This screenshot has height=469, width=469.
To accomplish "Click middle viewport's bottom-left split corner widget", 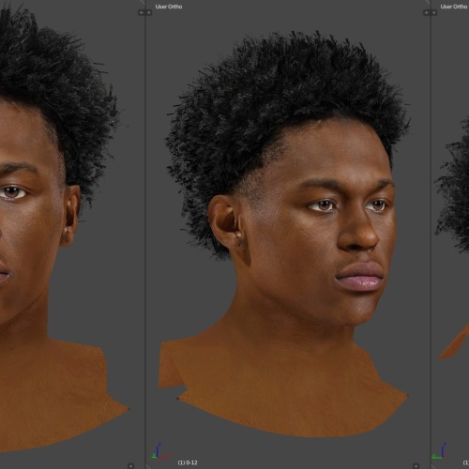I will (148, 466).
